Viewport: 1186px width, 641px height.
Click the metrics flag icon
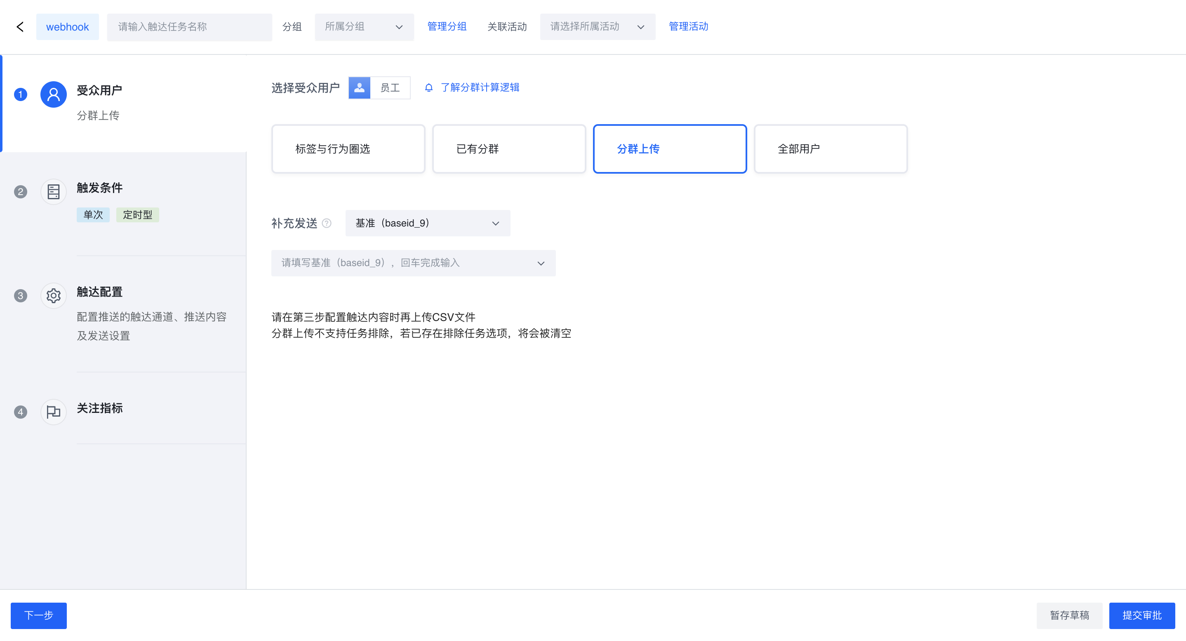point(54,412)
